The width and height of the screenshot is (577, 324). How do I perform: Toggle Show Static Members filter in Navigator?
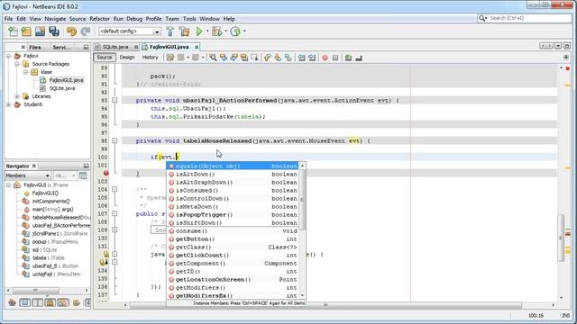[x=37, y=302]
